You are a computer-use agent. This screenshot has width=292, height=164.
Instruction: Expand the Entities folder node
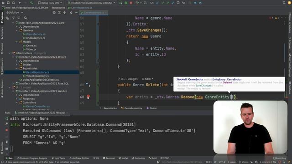16,65
